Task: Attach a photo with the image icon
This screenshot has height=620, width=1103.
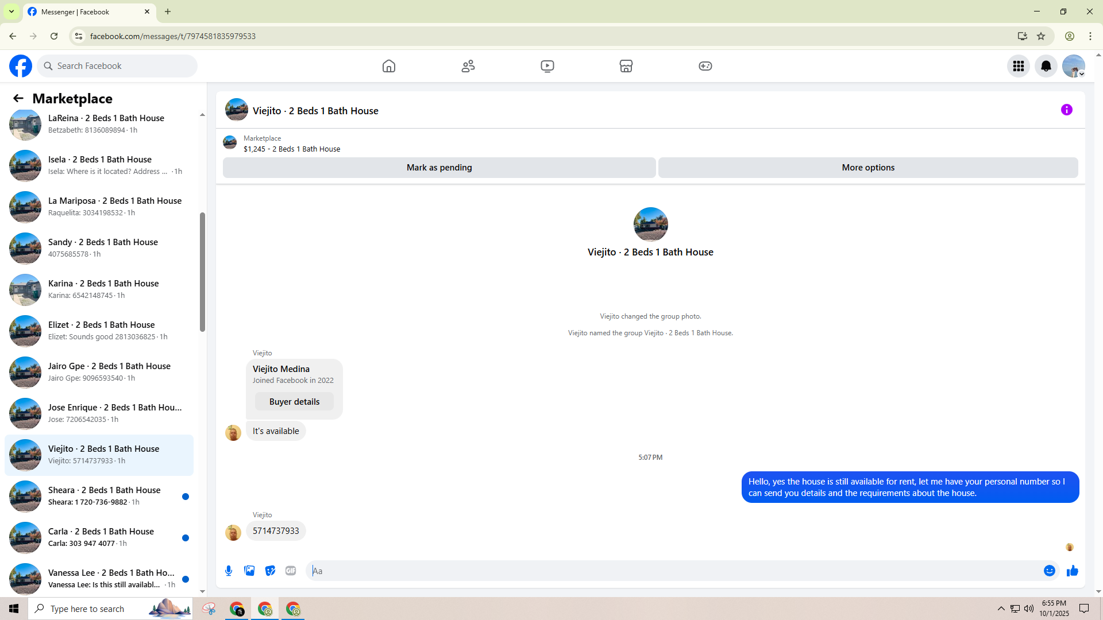Action: [x=249, y=571]
